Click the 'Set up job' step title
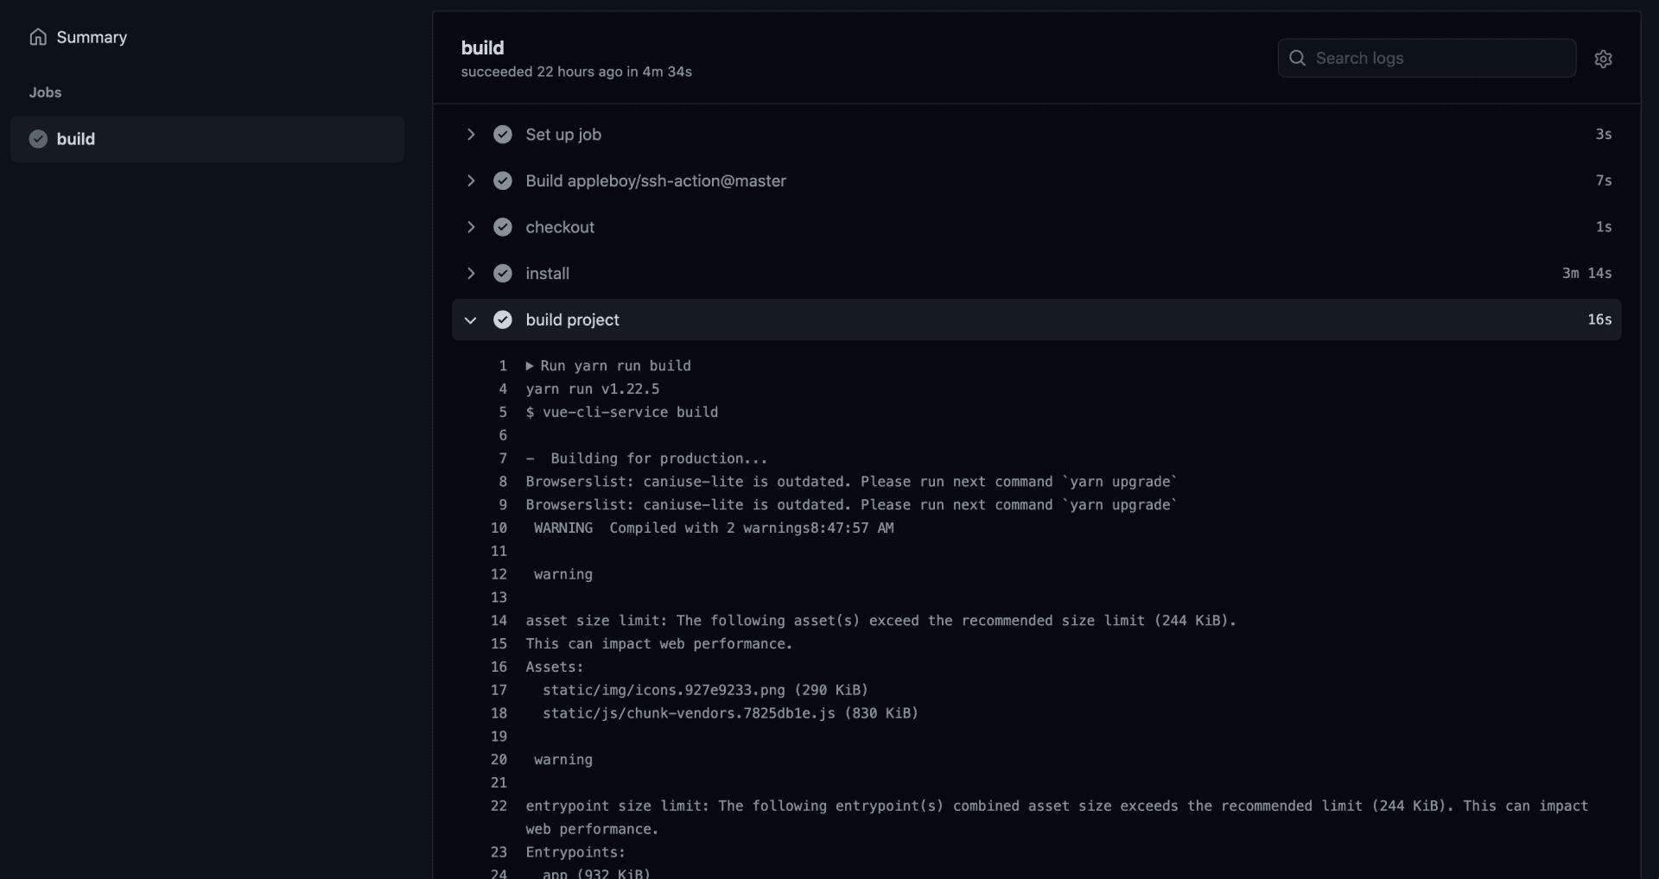The width and height of the screenshot is (1659, 879). (563, 135)
